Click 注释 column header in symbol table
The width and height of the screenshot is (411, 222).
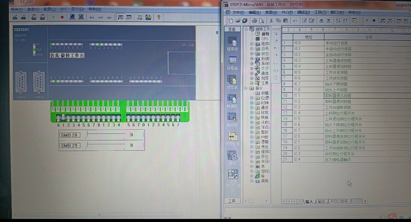click(x=368, y=37)
